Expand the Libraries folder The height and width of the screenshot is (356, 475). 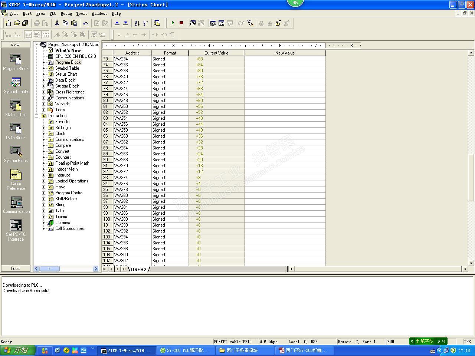tap(44, 222)
